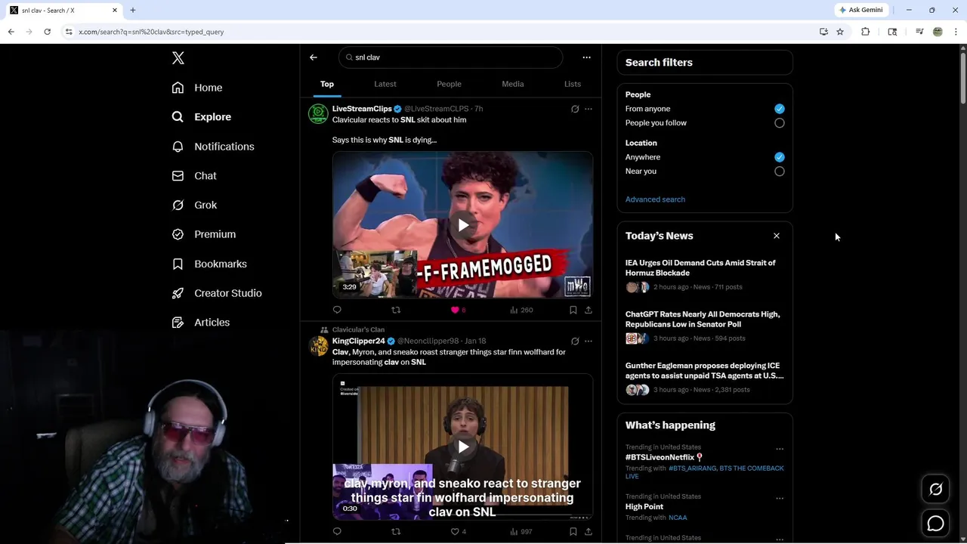Image resolution: width=967 pixels, height=544 pixels.
Task: Open Notifications in the sidebar
Action: click(x=213, y=147)
